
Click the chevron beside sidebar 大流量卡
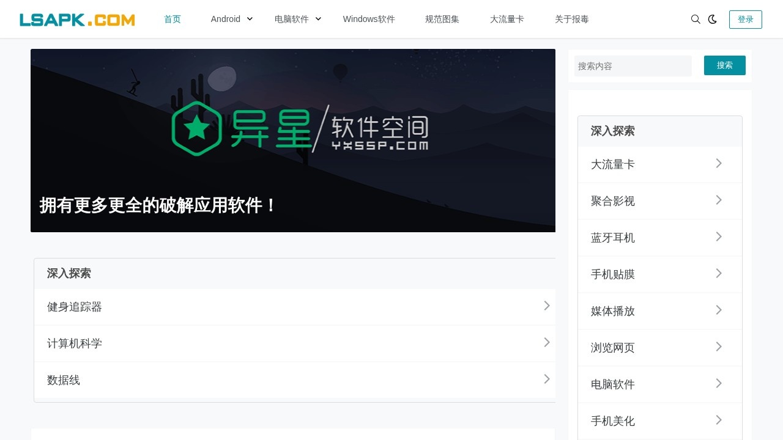click(719, 163)
